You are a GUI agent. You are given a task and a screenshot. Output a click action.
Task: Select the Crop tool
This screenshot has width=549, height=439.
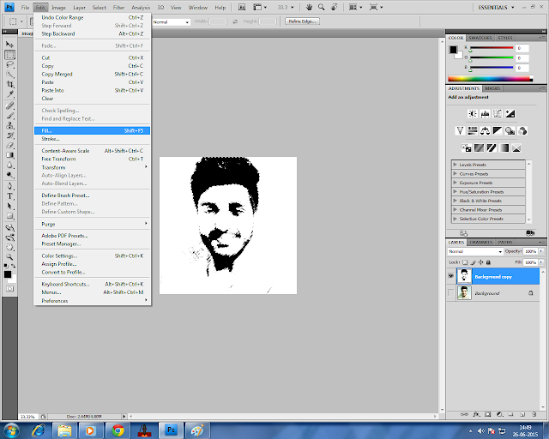pos(9,84)
